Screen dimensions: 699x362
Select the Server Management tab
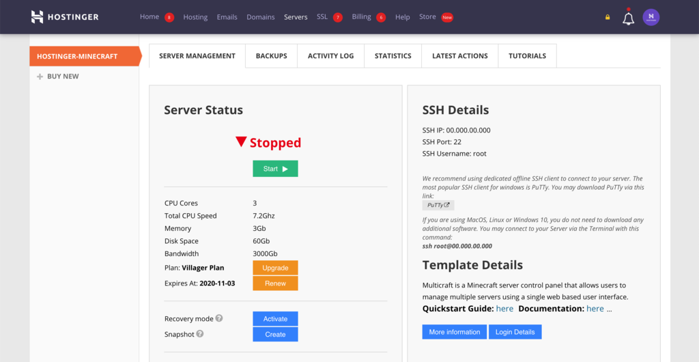pyautogui.click(x=197, y=56)
